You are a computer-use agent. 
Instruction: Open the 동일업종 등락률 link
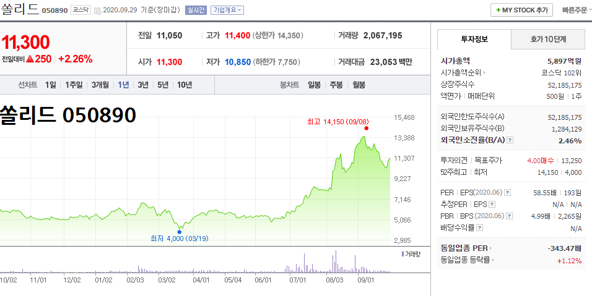click(468, 260)
